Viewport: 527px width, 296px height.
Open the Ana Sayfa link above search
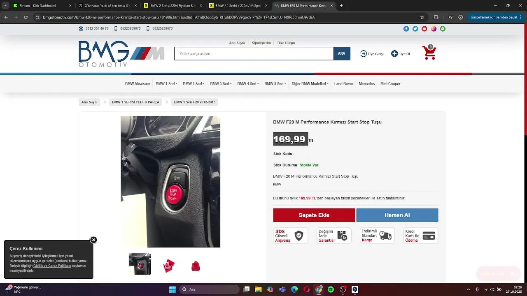click(x=237, y=43)
